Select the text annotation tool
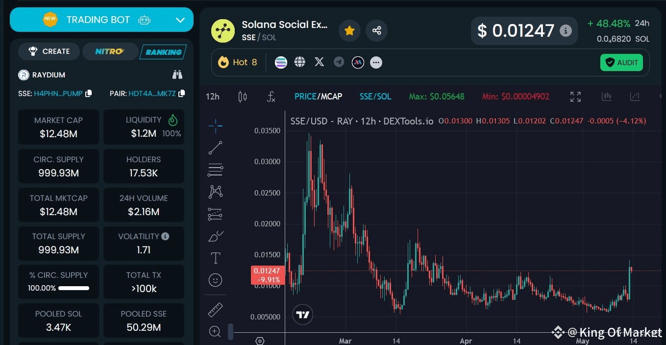Viewport: 666px width, 345px height. tap(215, 258)
